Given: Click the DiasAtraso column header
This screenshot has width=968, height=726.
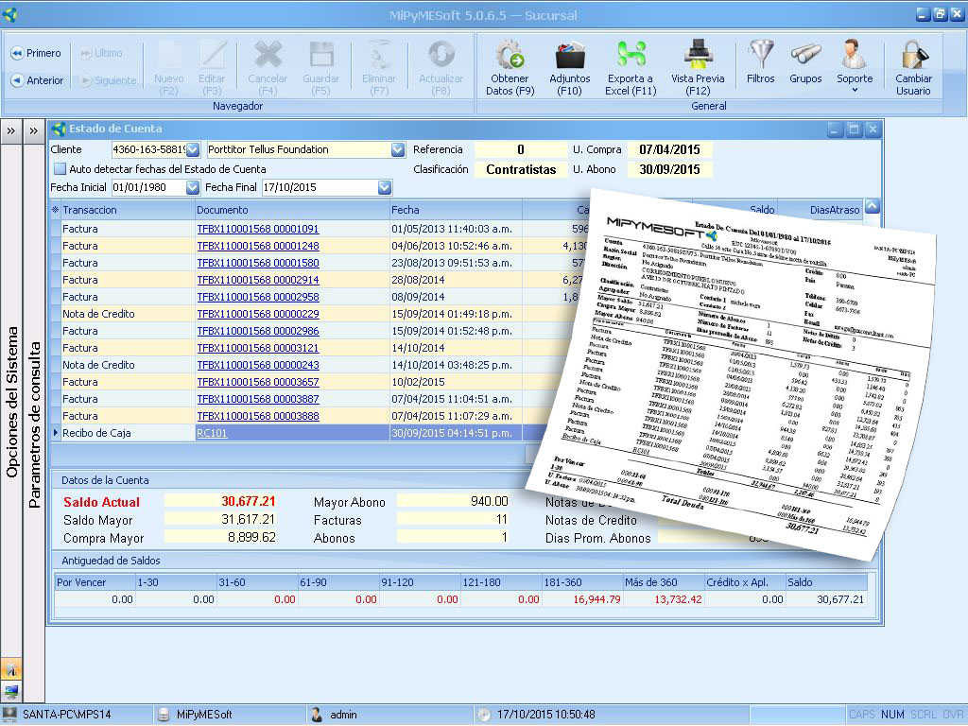Looking at the screenshot, I should coord(821,210).
